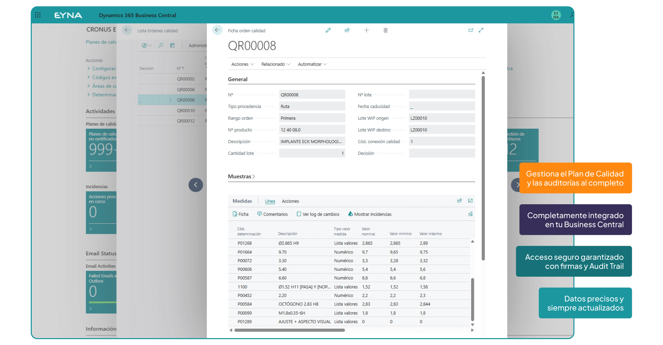Image resolution: width=663 pixels, height=345 pixels.
Task: Select row QR00002 in the list
Action: (172, 79)
